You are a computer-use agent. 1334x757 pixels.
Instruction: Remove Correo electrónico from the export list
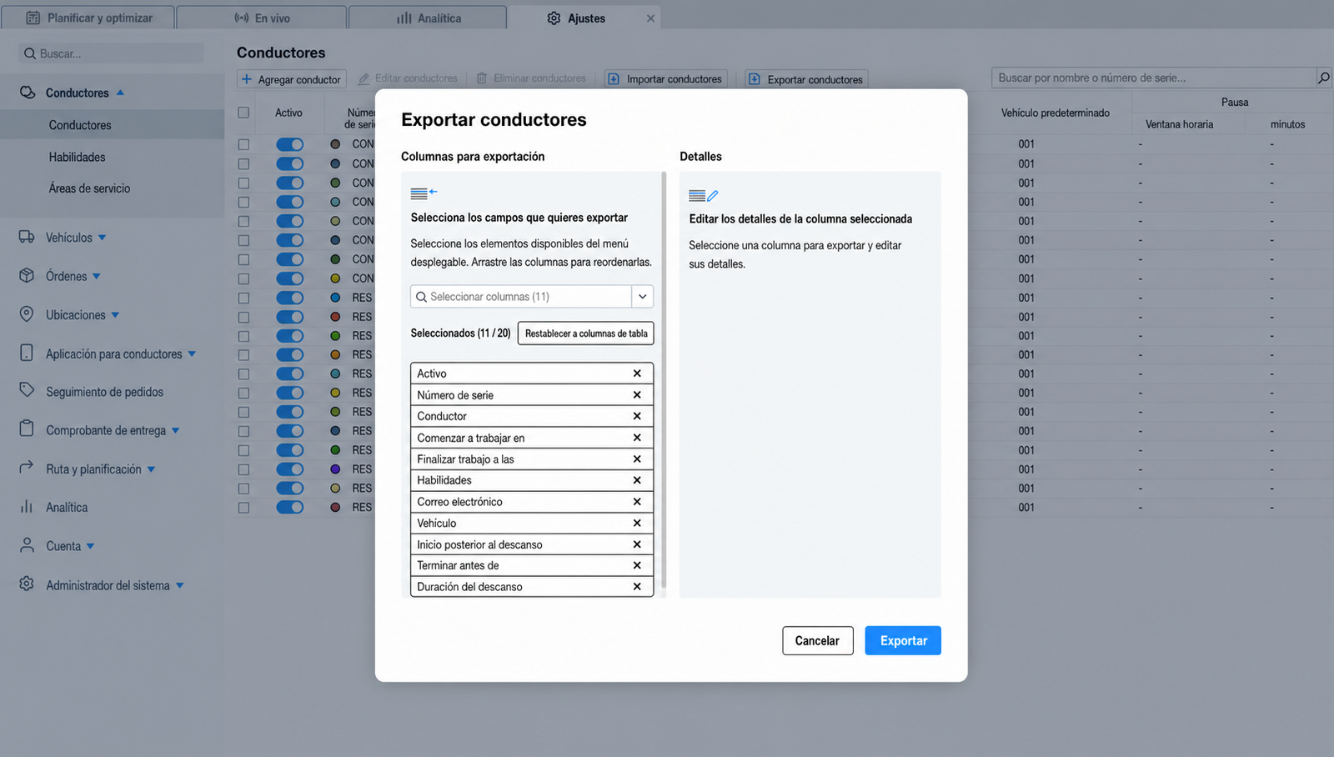[x=637, y=502]
